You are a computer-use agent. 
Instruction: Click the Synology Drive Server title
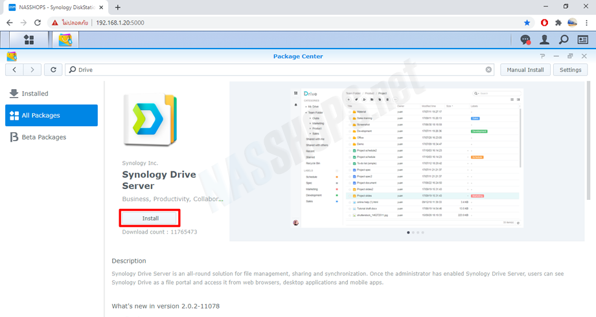click(159, 180)
